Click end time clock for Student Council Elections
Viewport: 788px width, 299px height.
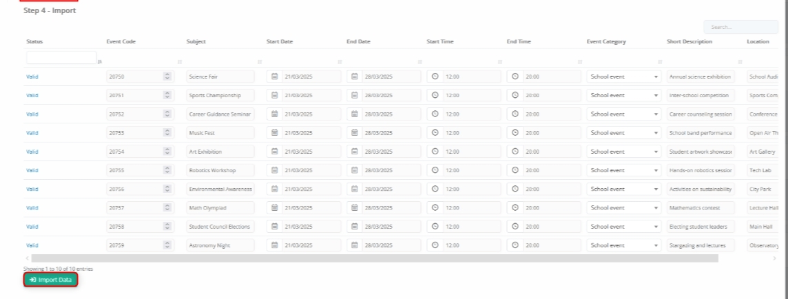(515, 226)
